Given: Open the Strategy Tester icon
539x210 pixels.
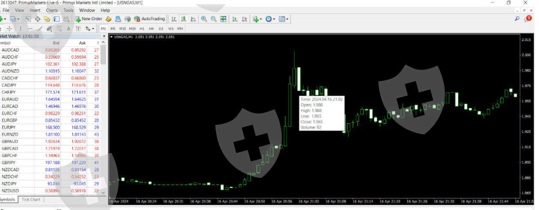Looking at the screenshot, I should coord(66,19).
